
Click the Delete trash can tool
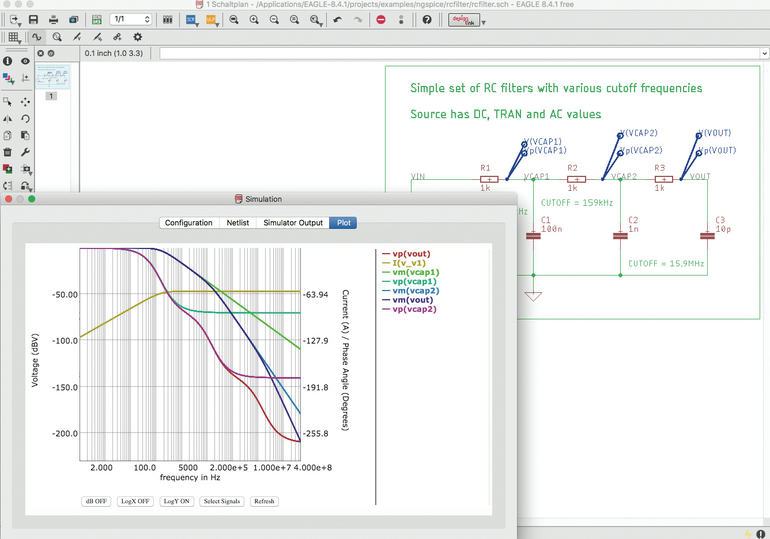7,152
